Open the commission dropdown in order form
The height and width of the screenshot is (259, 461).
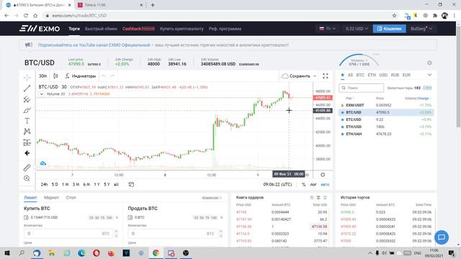point(212,198)
